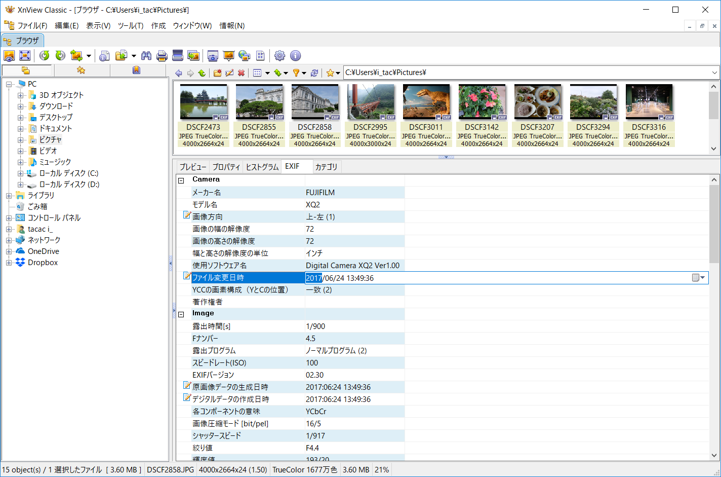Delete the file using the red X icon

tap(241, 72)
